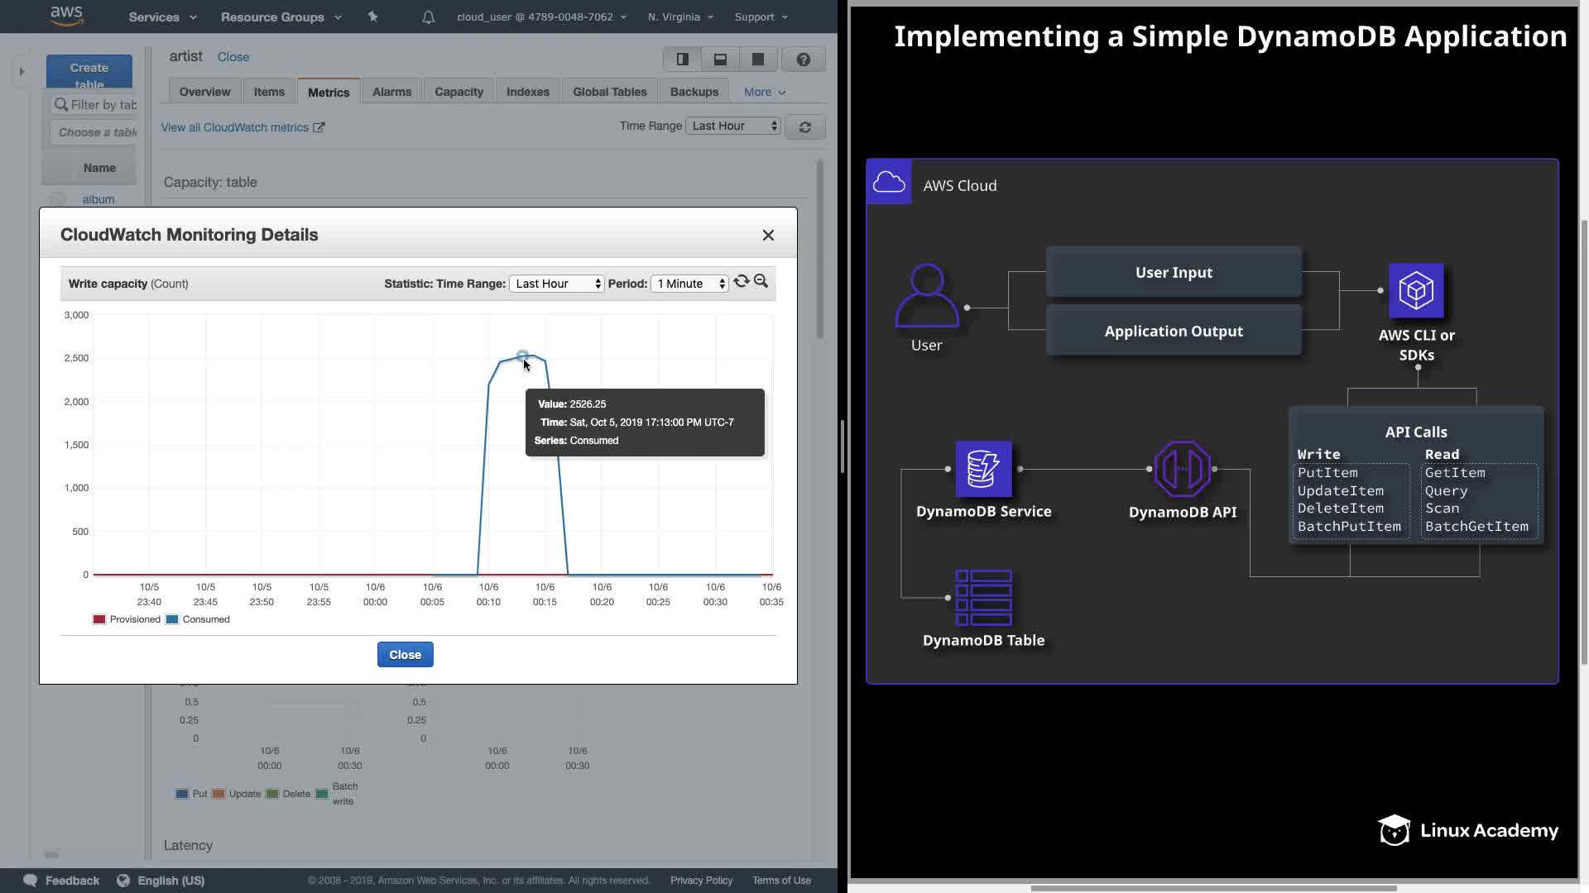Screen dimensions: 1589x893
Task: Switch to split side panel layout icon
Action: click(683, 60)
